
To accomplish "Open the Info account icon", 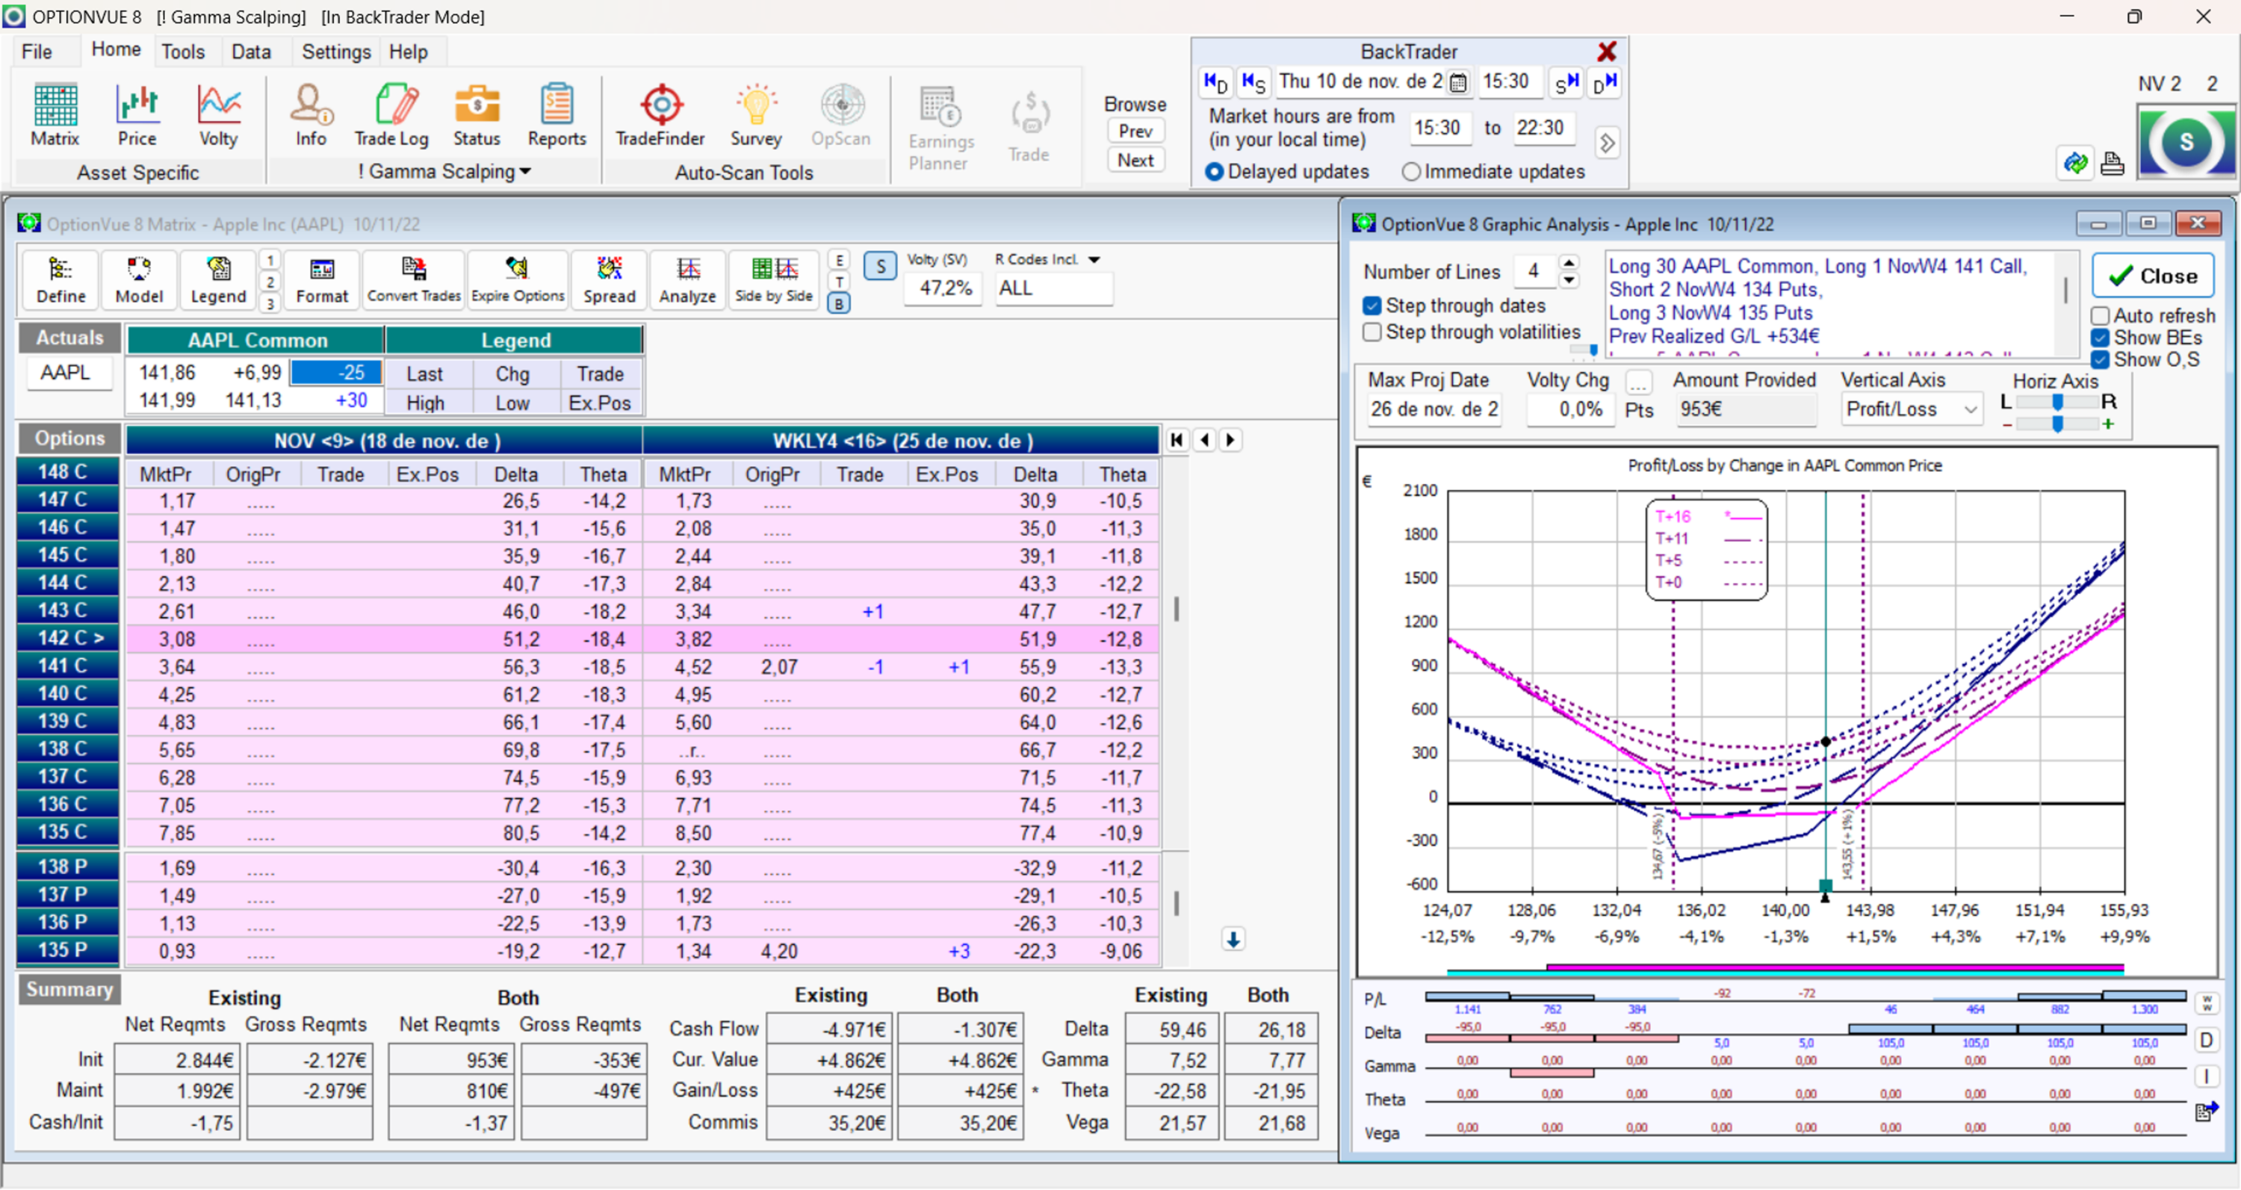I will click(311, 116).
